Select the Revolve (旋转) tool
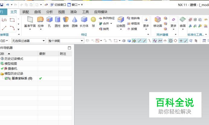Screen dimensions: 209x125 66,22
